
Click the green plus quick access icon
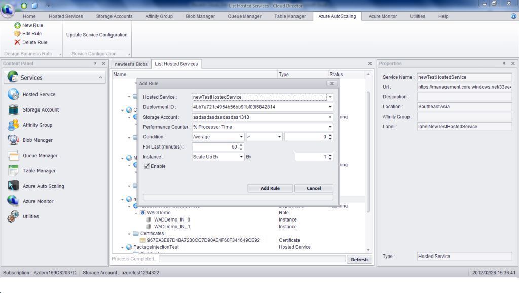pyautogui.click(x=24, y=5)
